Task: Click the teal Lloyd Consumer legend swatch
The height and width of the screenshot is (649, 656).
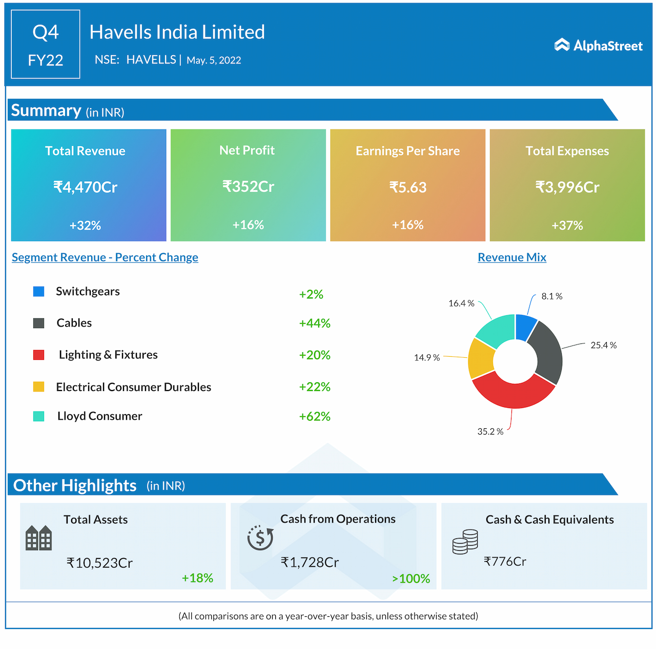Action: click(38, 416)
